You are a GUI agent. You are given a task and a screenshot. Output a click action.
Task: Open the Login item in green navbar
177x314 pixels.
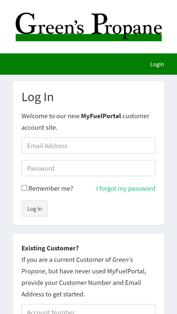[157, 64]
